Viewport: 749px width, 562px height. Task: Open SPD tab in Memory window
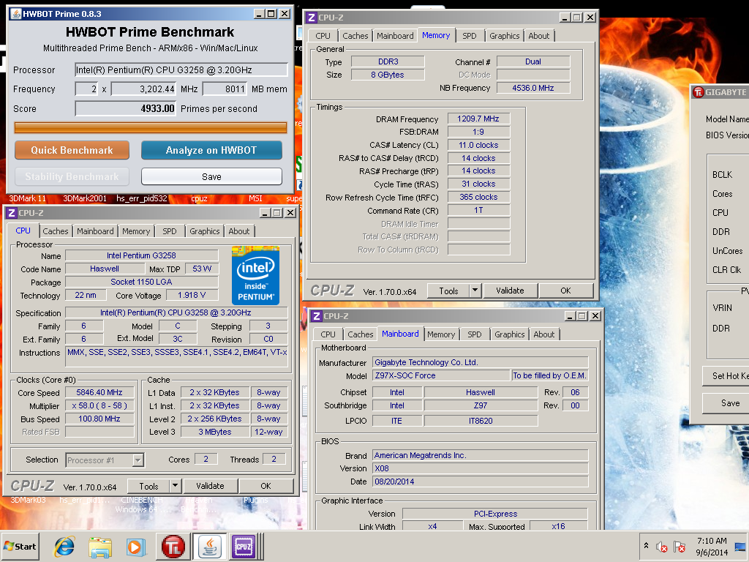pyautogui.click(x=470, y=36)
